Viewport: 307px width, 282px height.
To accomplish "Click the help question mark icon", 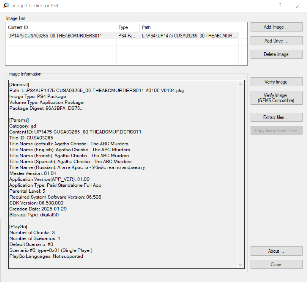I will [x=280, y=5].
